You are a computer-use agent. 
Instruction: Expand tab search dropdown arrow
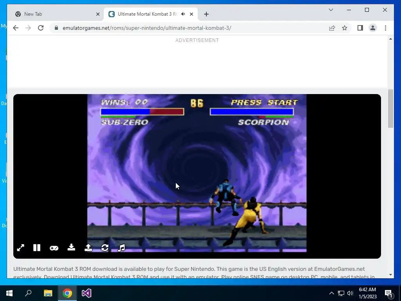[x=331, y=10]
